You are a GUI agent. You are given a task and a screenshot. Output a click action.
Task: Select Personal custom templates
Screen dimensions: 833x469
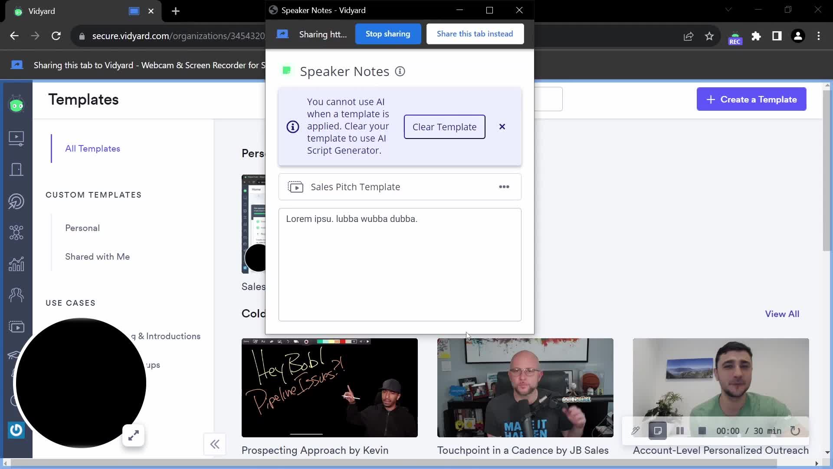[82, 228]
